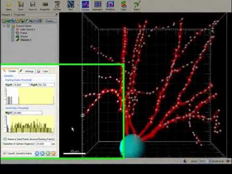Open the Batch toolbar icon
The width and height of the screenshot is (232, 174).
pos(137,5)
